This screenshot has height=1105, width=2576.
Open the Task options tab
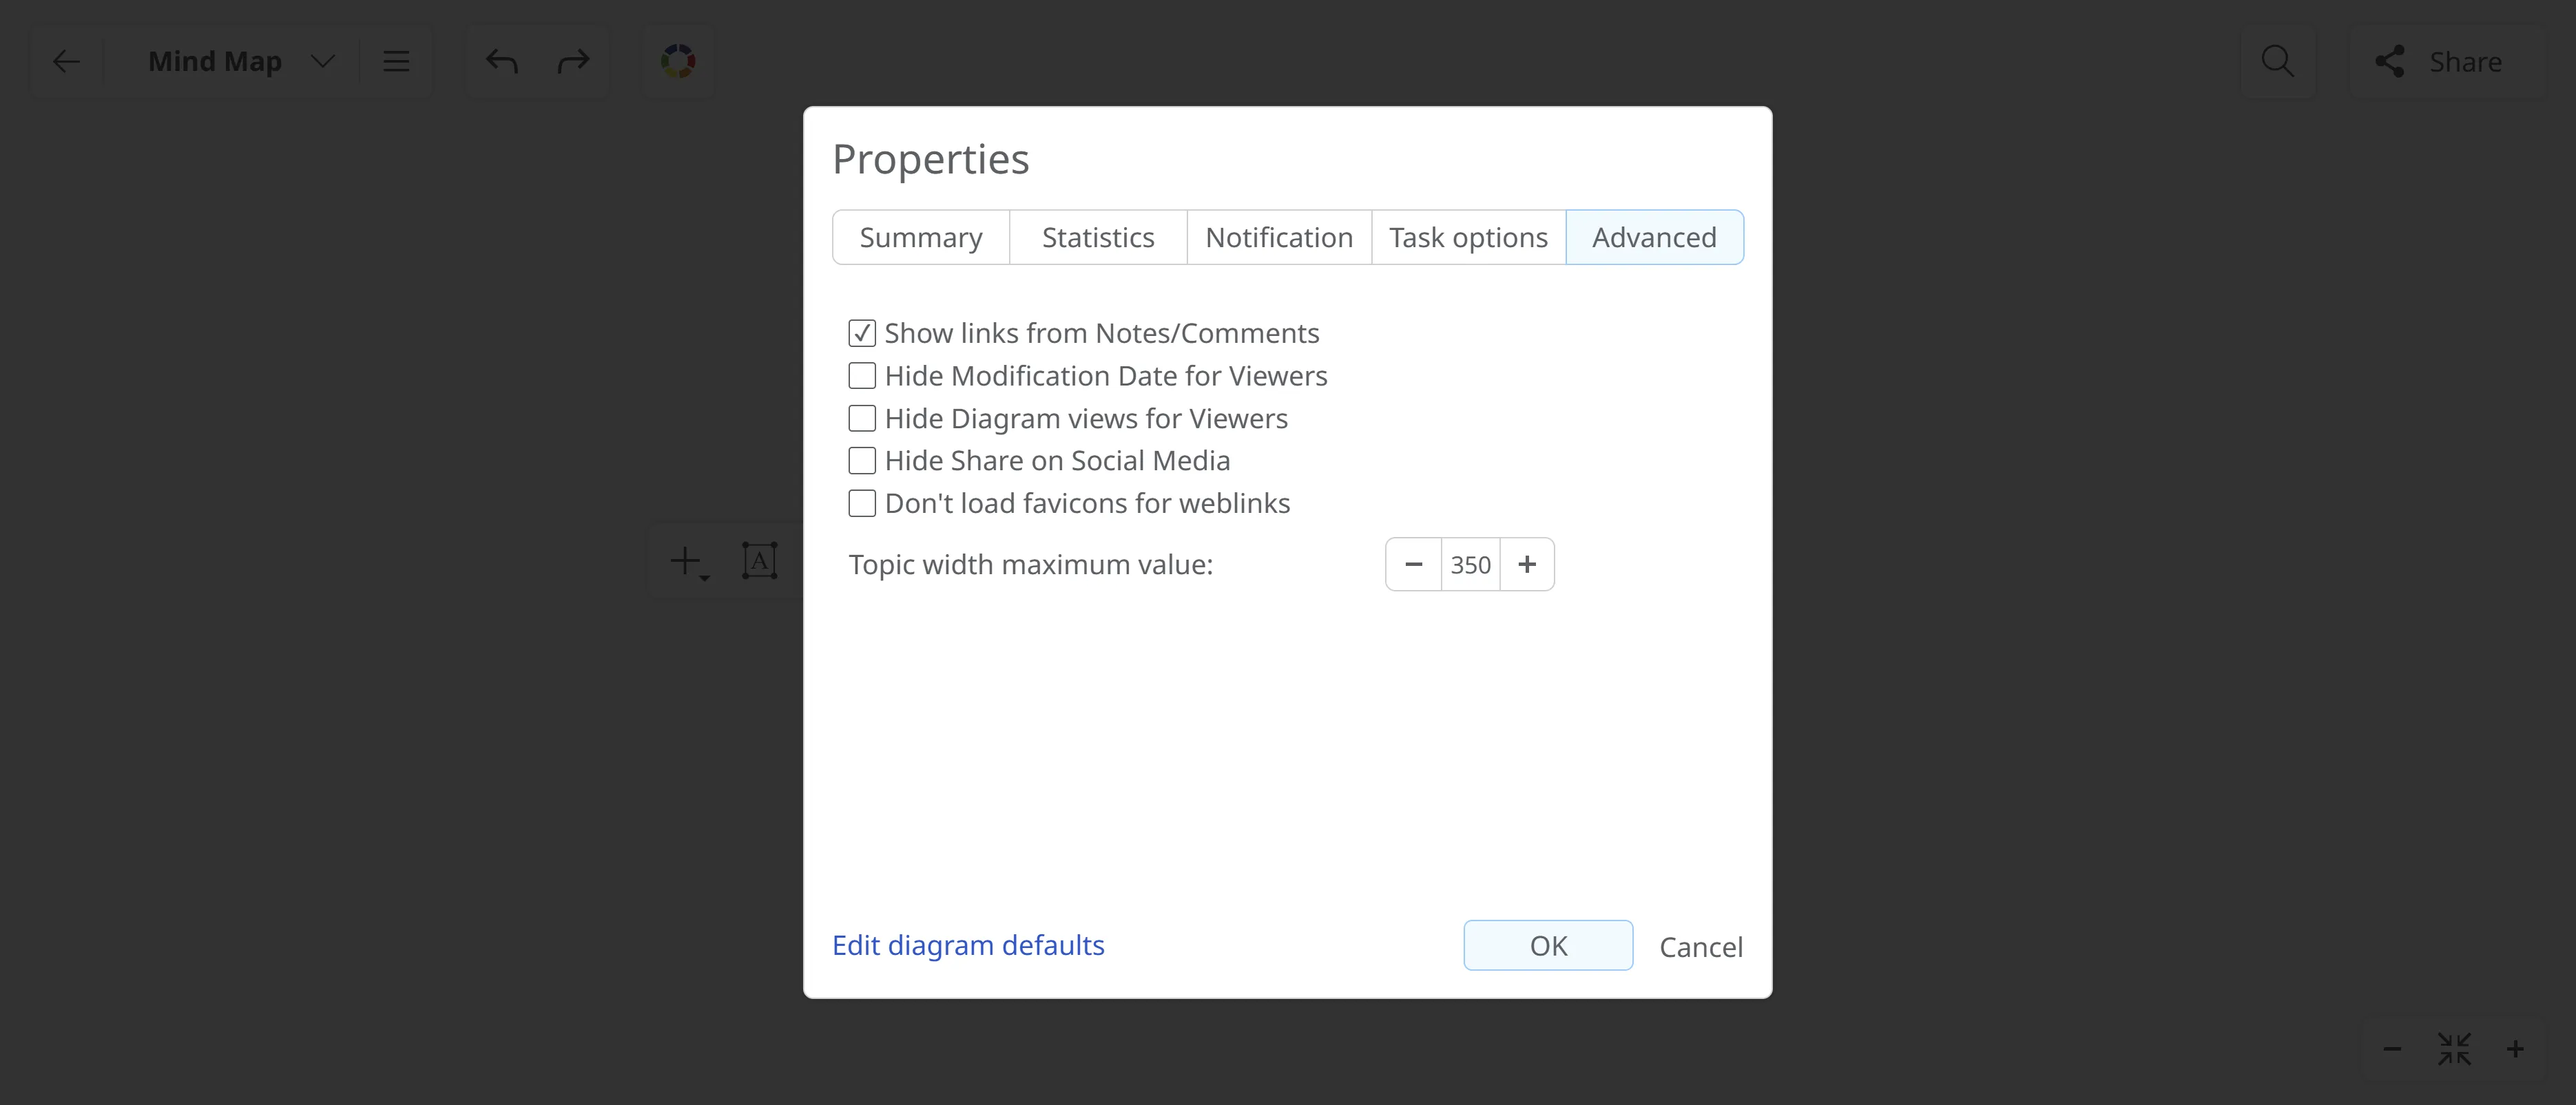coord(1468,238)
